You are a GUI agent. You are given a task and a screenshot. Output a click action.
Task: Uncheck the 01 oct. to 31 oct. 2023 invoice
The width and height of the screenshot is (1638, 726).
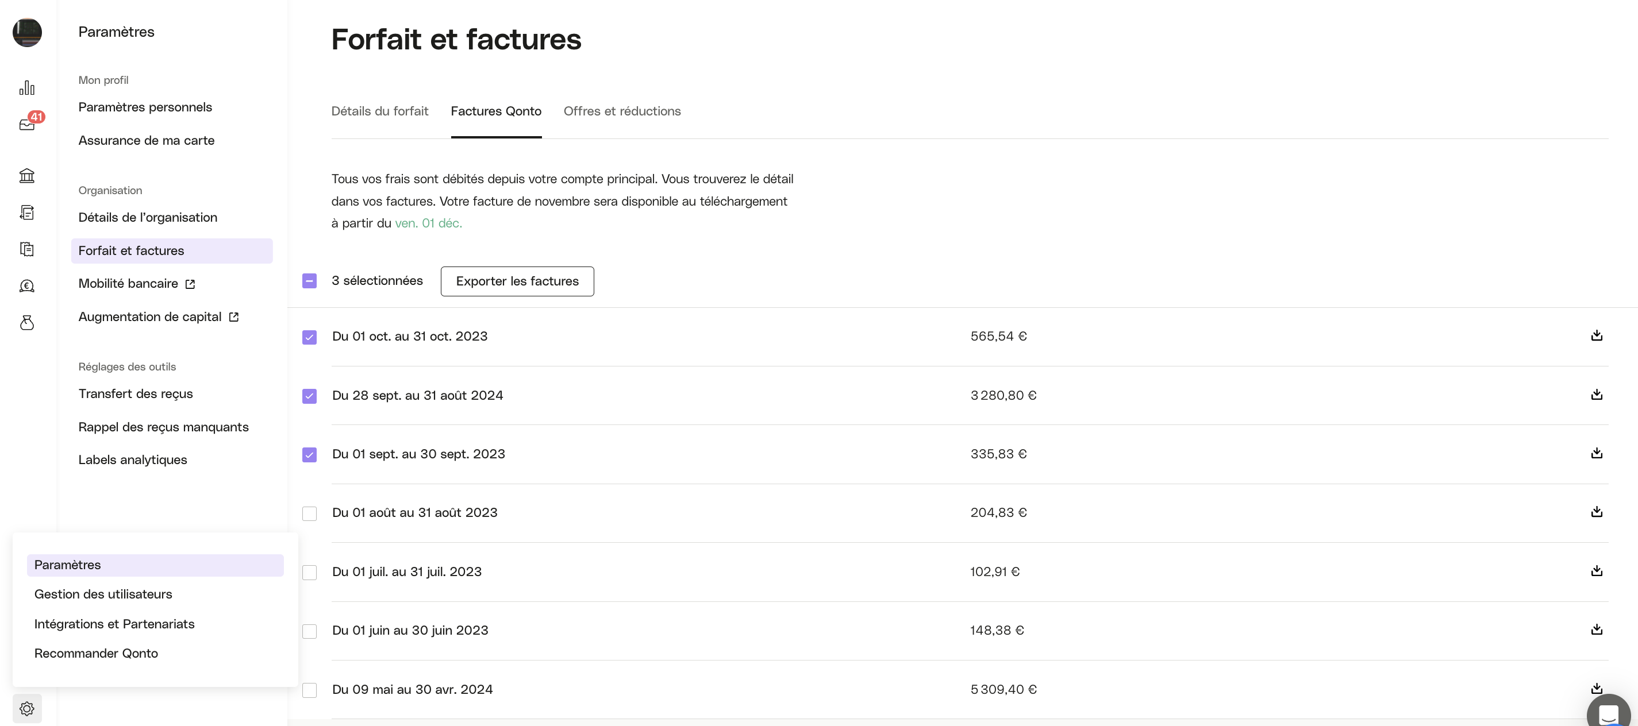310,337
